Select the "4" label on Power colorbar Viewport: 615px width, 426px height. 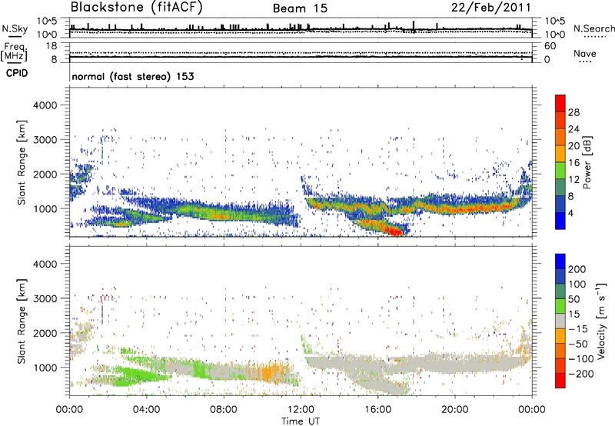(x=570, y=214)
